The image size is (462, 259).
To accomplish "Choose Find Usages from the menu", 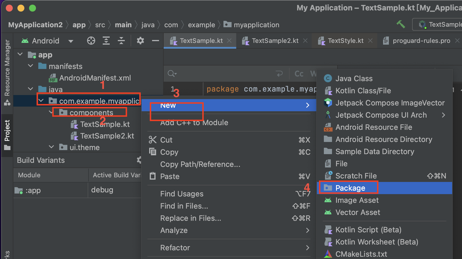I will coord(229,194).
